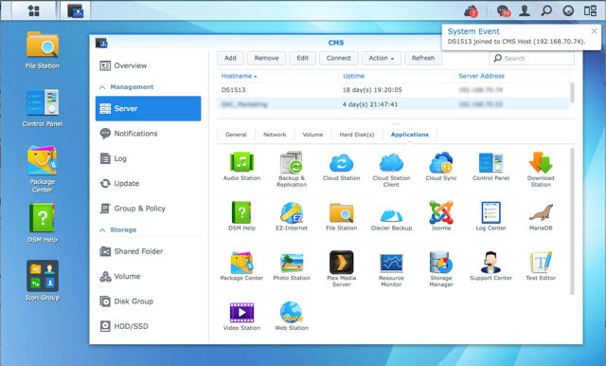The image size is (606, 366).
Task: Open the cloud alert icon with red badge
Action: (471, 10)
